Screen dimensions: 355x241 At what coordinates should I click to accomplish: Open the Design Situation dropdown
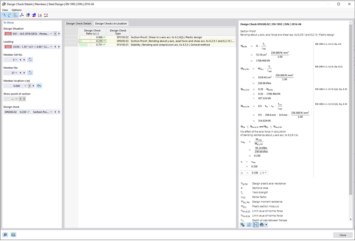tap(51, 34)
